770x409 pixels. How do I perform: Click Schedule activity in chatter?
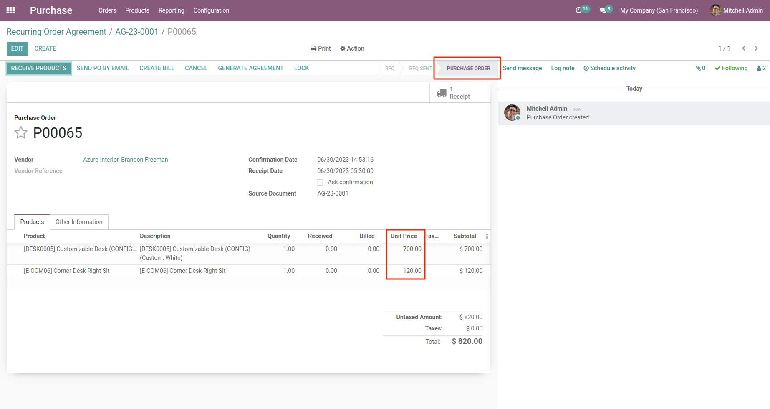(x=609, y=68)
